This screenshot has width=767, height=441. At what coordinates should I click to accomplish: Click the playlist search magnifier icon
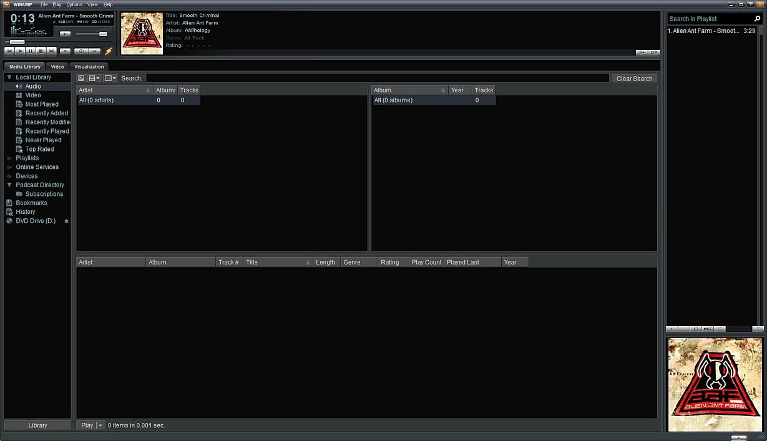coord(758,19)
